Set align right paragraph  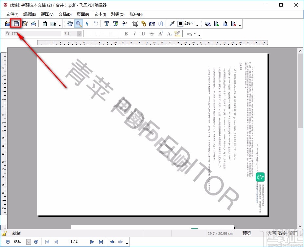pyautogui.click(x=106, y=34)
